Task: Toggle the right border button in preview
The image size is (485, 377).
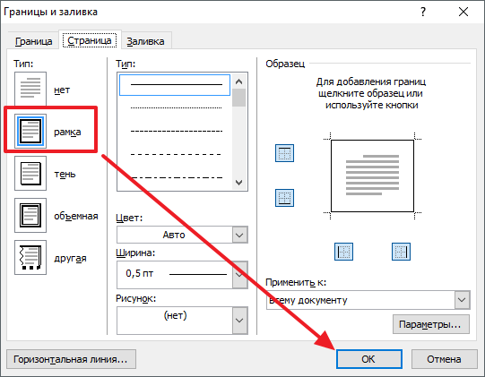Action: point(401,252)
